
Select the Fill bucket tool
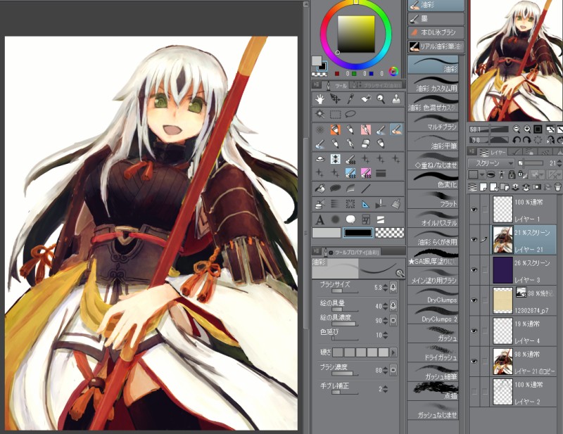point(320,189)
